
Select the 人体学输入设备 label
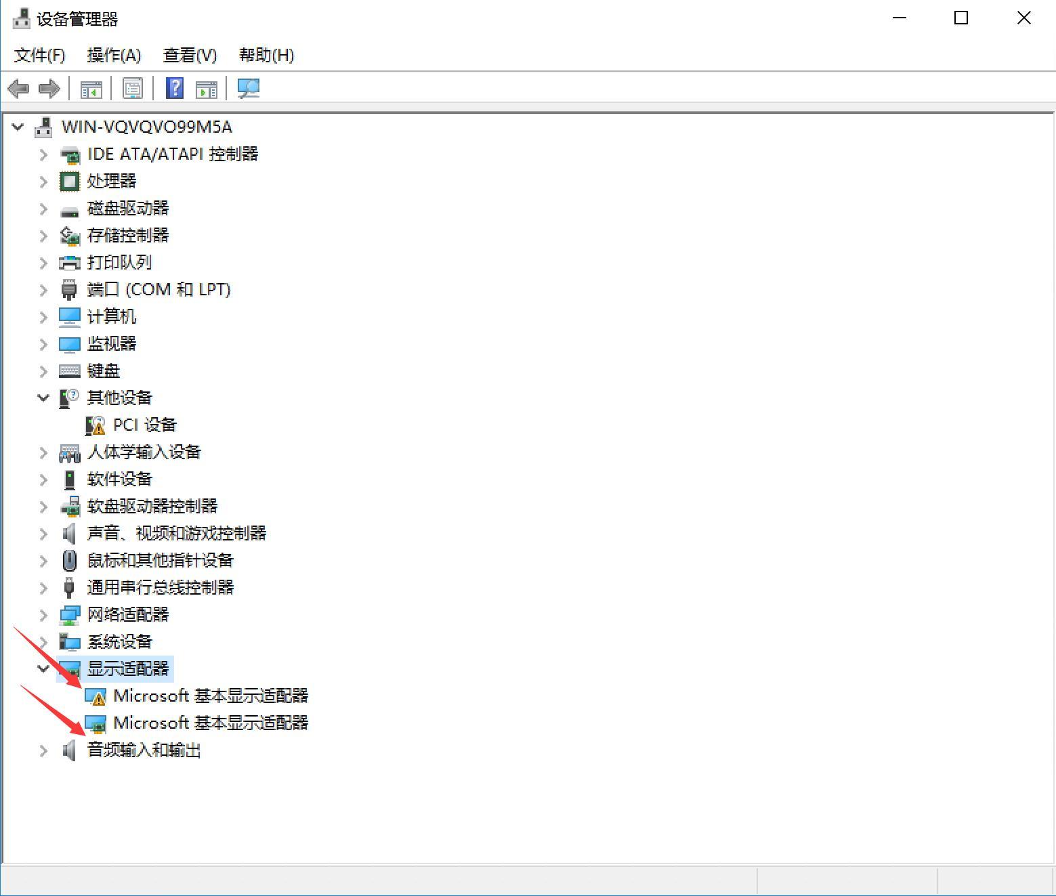tap(144, 452)
